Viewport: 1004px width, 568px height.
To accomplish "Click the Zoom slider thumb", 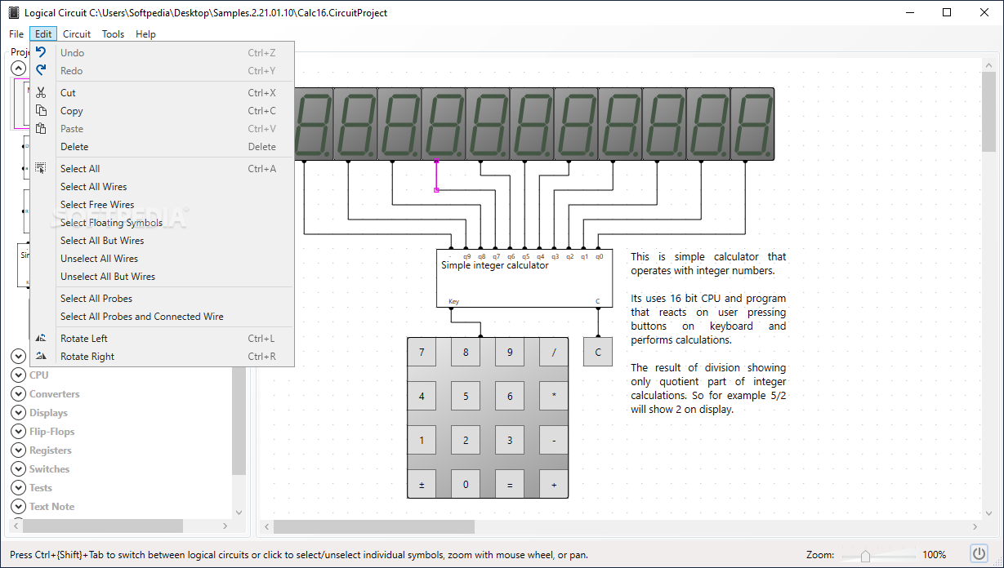I will [865, 556].
